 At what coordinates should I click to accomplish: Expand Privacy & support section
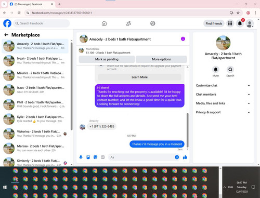pyautogui.click(x=223, y=112)
